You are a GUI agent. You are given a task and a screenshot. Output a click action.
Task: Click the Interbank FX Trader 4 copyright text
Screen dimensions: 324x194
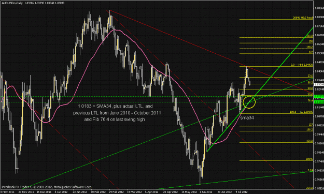47,187
